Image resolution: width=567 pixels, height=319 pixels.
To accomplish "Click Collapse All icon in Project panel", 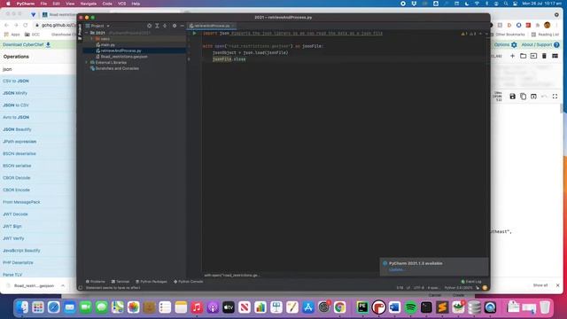I will [165, 26].
